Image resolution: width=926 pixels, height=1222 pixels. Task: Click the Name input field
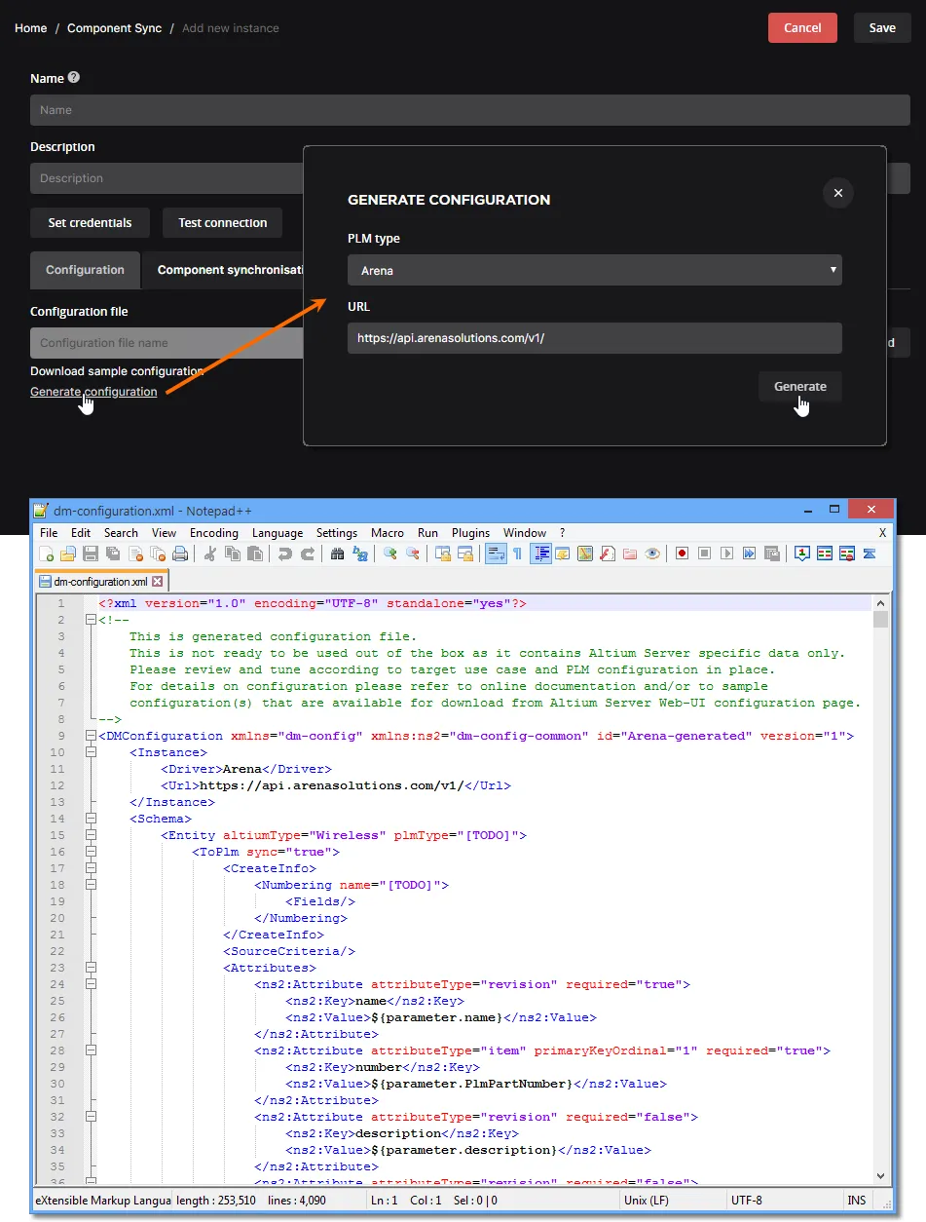point(470,110)
